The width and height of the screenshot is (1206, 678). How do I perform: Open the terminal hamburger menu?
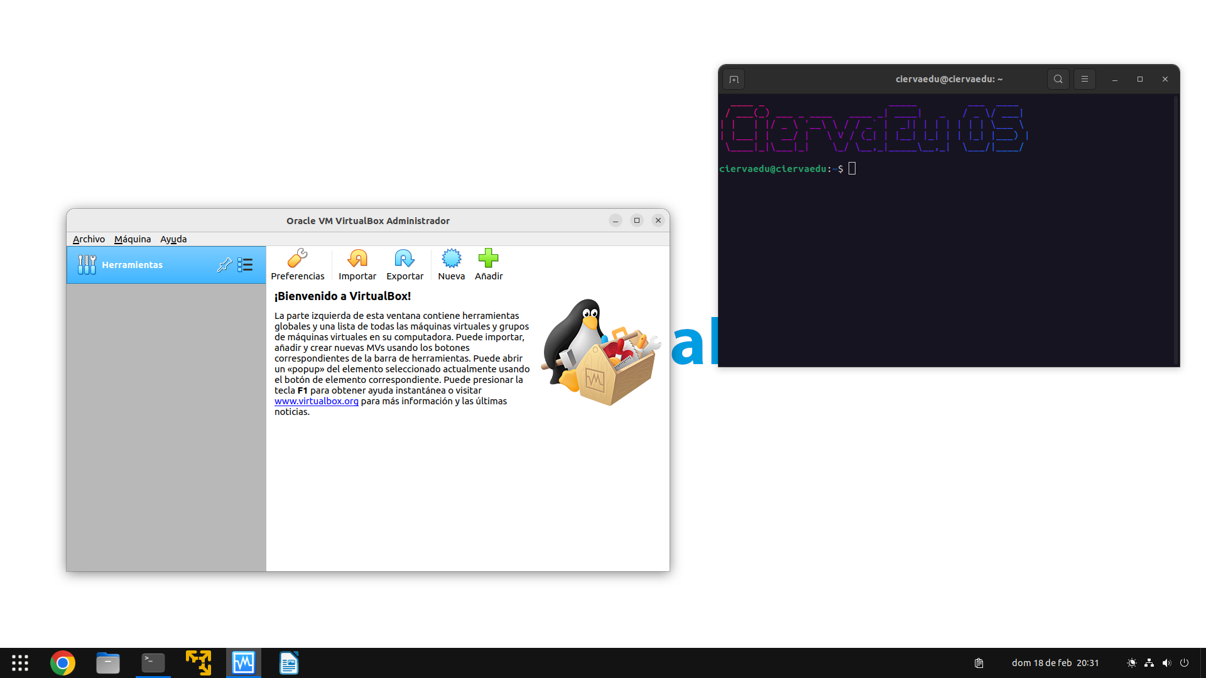point(1085,79)
